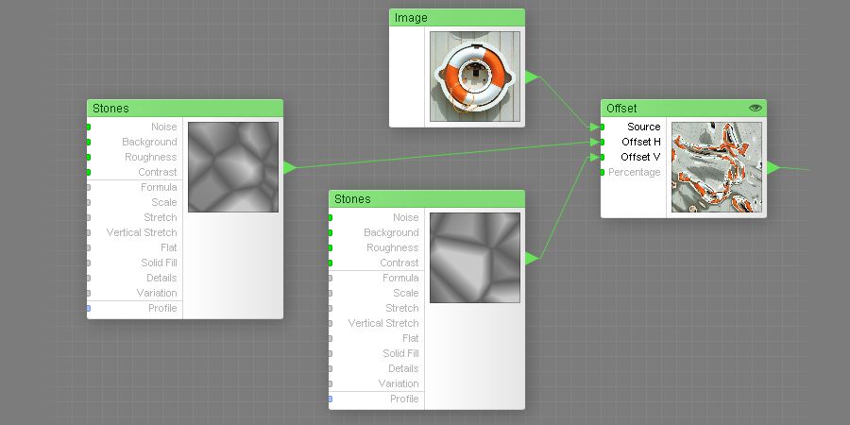Select Profile label on lower Stones node
Screen dimensions: 850x425
(x=404, y=399)
